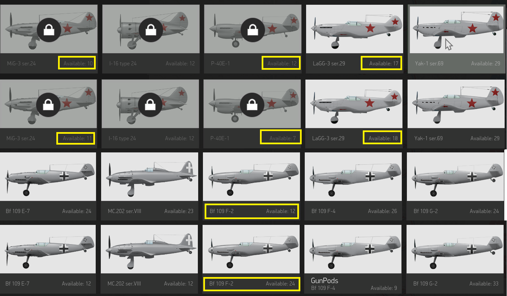507x296 pixels.
Task: Select MC.202 ser.VIII with 23 available
Action: (x=150, y=186)
